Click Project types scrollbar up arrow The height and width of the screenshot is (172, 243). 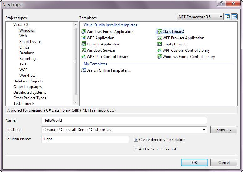click(75, 25)
